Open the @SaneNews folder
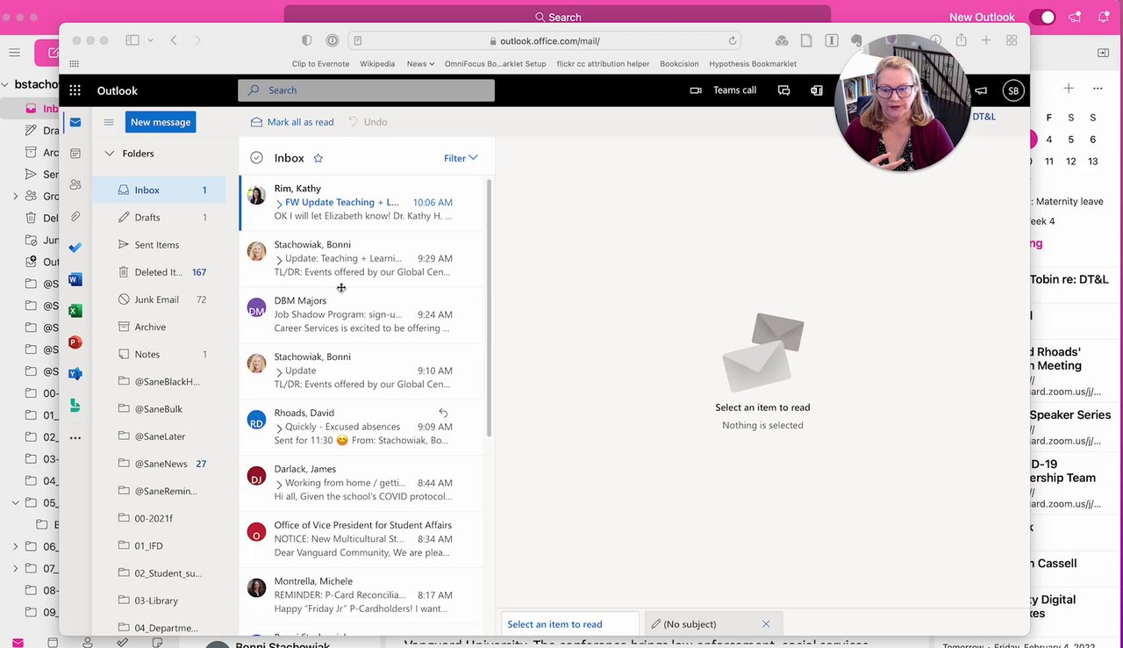The image size is (1123, 648). pos(159,464)
